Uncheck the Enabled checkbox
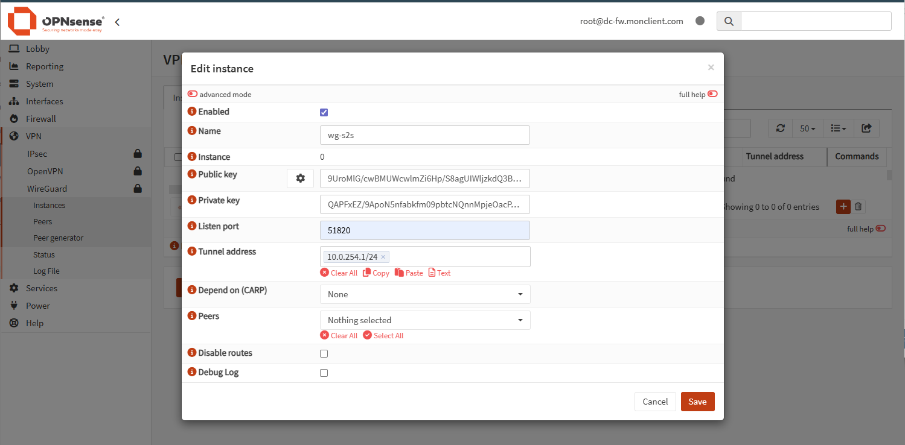The height and width of the screenshot is (445, 905). coord(324,112)
